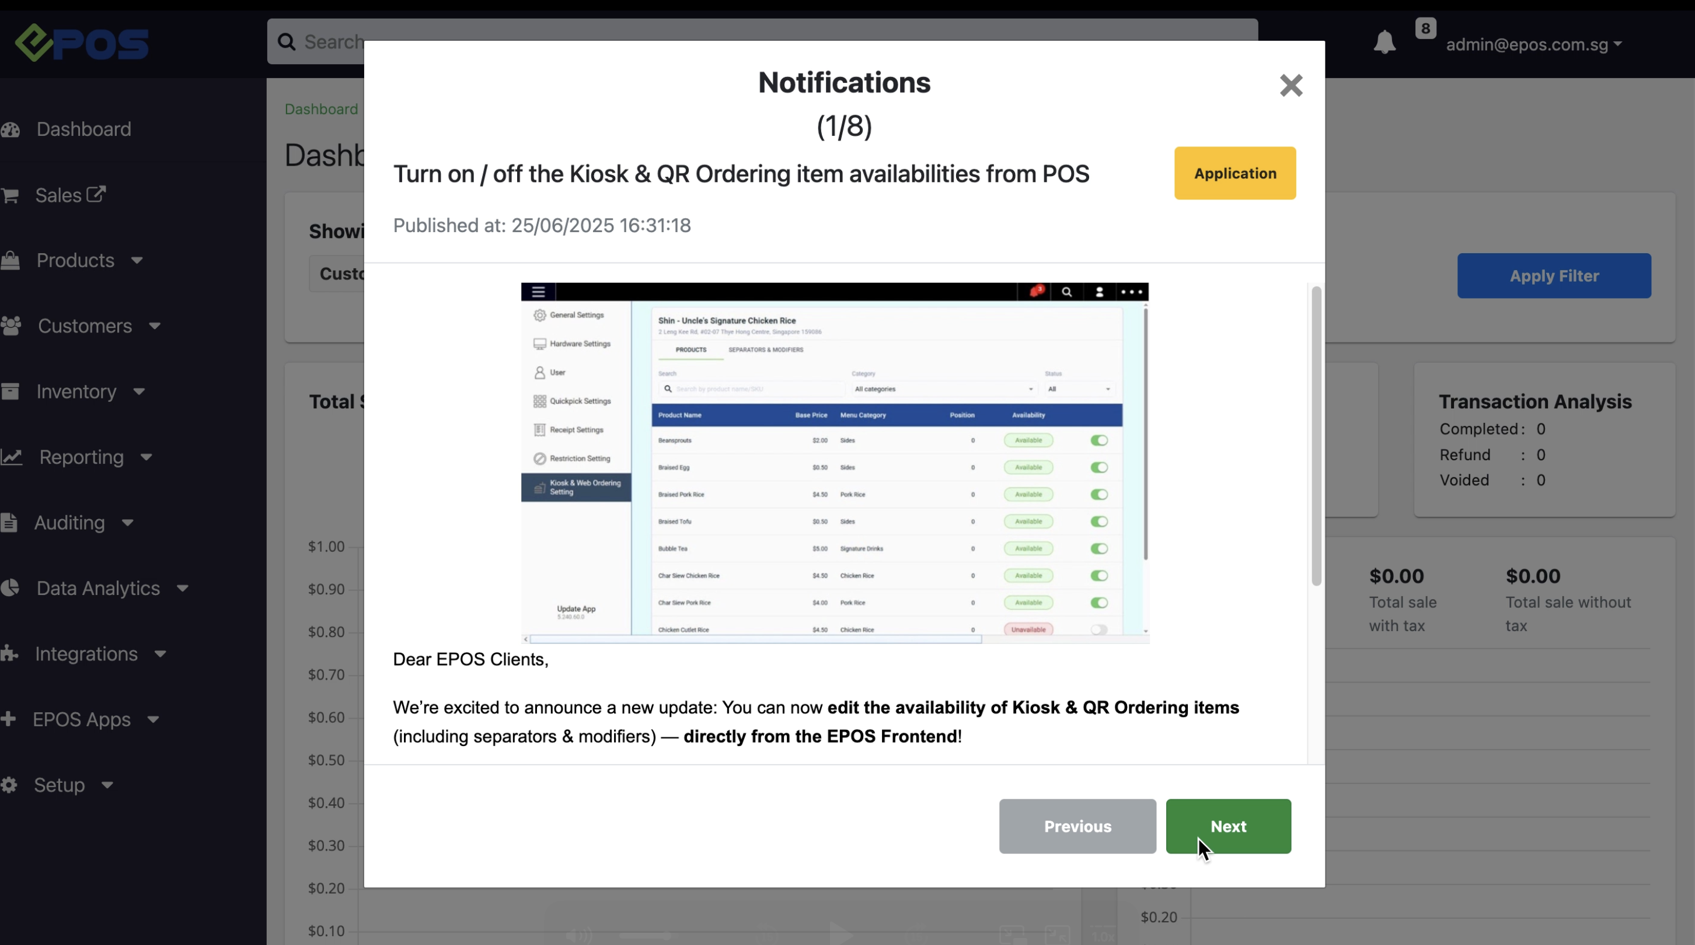Viewport: 1695px width, 945px height.
Task: Open the notifications bell icon
Action: [1384, 42]
